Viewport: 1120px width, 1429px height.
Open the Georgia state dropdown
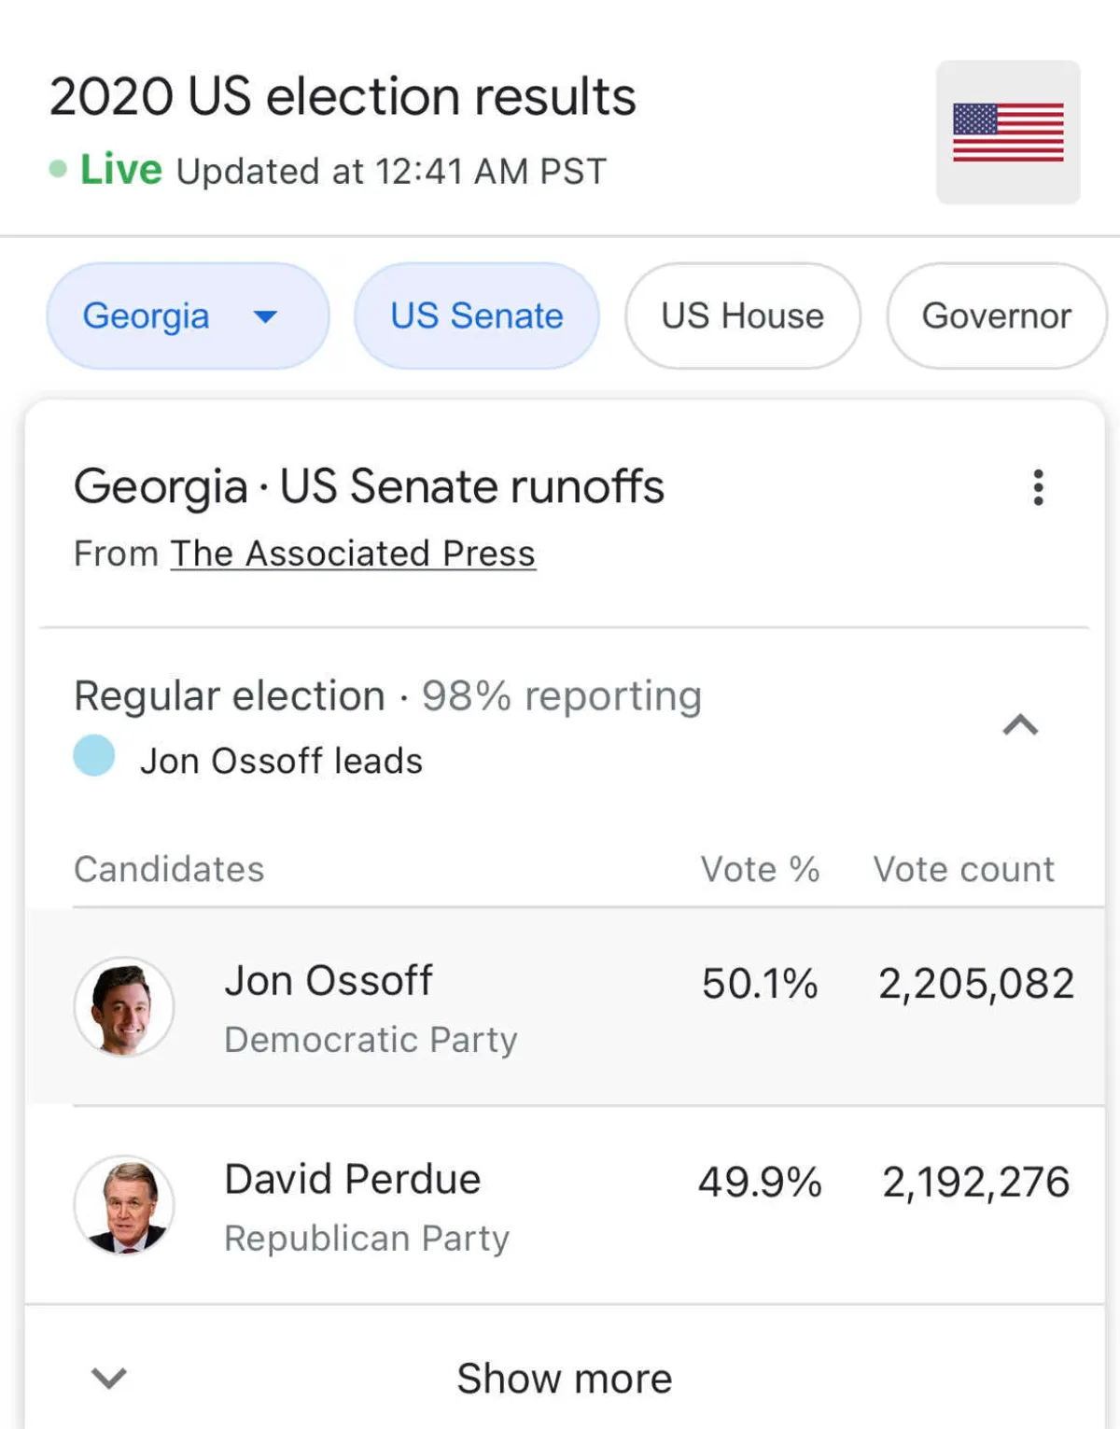tap(147, 316)
